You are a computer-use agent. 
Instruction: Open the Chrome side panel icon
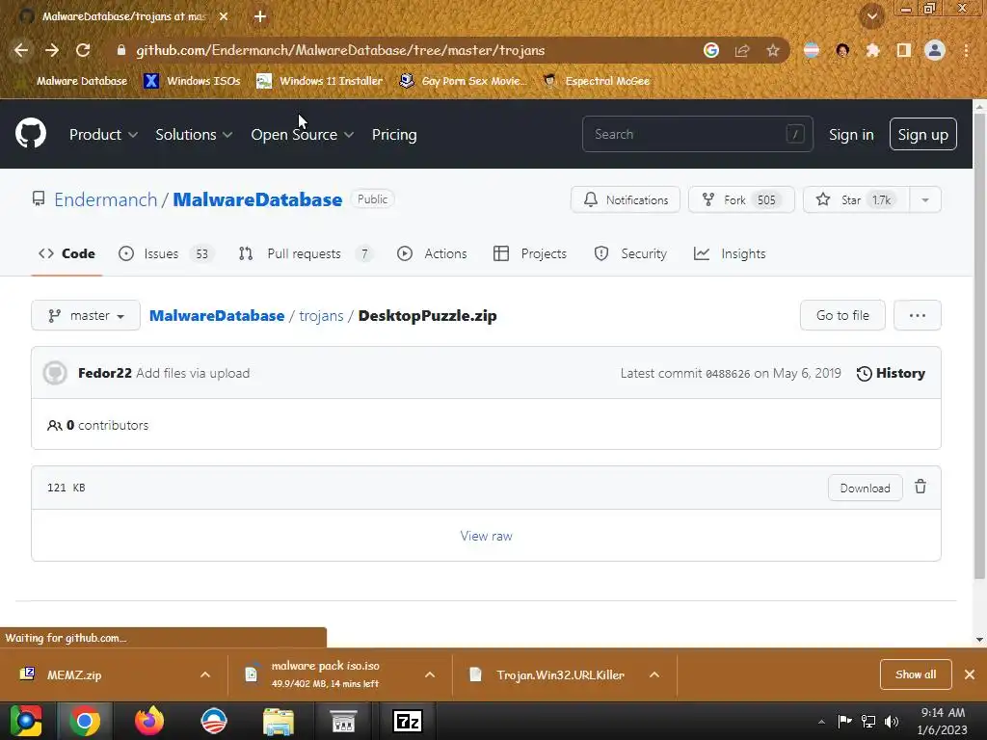pyautogui.click(x=904, y=50)
